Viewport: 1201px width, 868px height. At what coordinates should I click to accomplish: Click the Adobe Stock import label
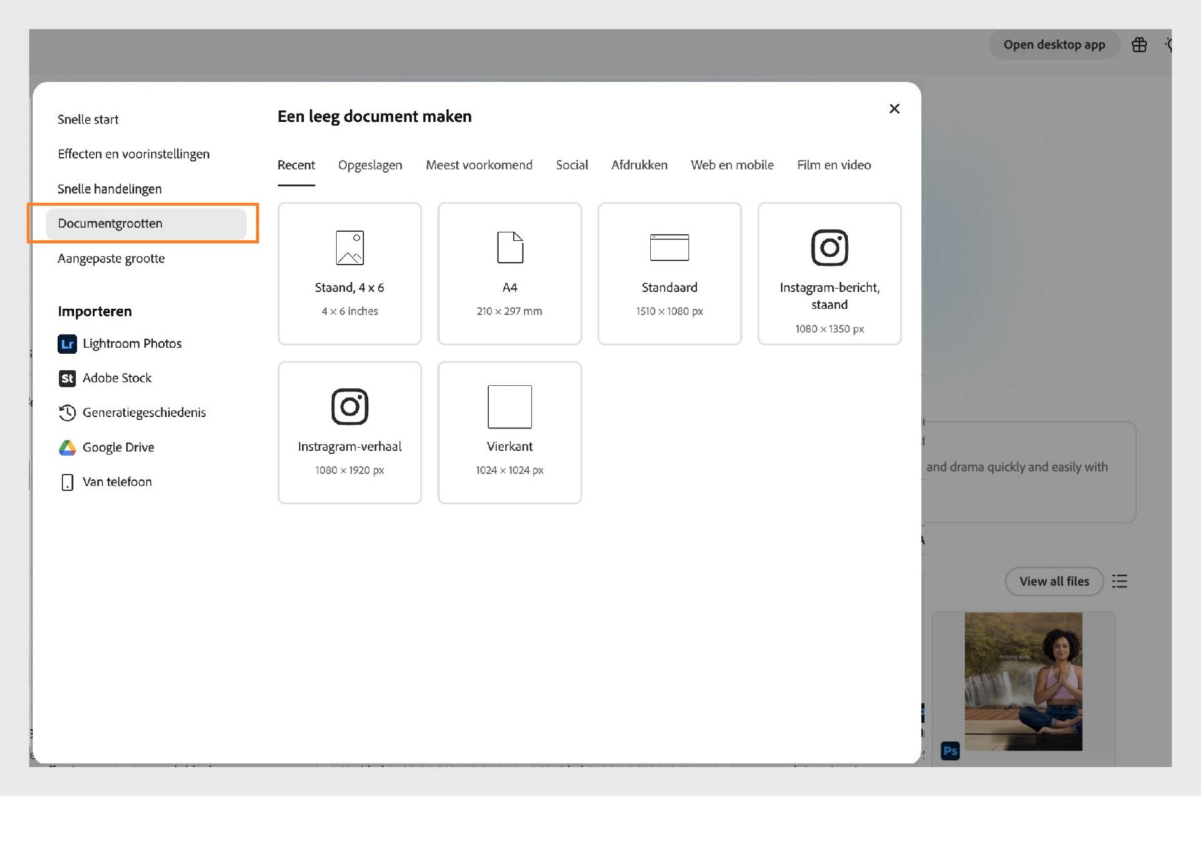coord(117,378)
